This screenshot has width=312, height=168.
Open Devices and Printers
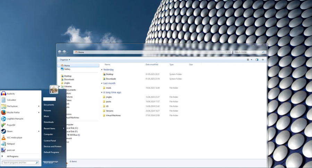click(52, 147)
